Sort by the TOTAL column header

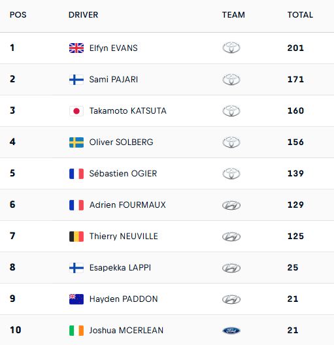click(x=300, y=15)
